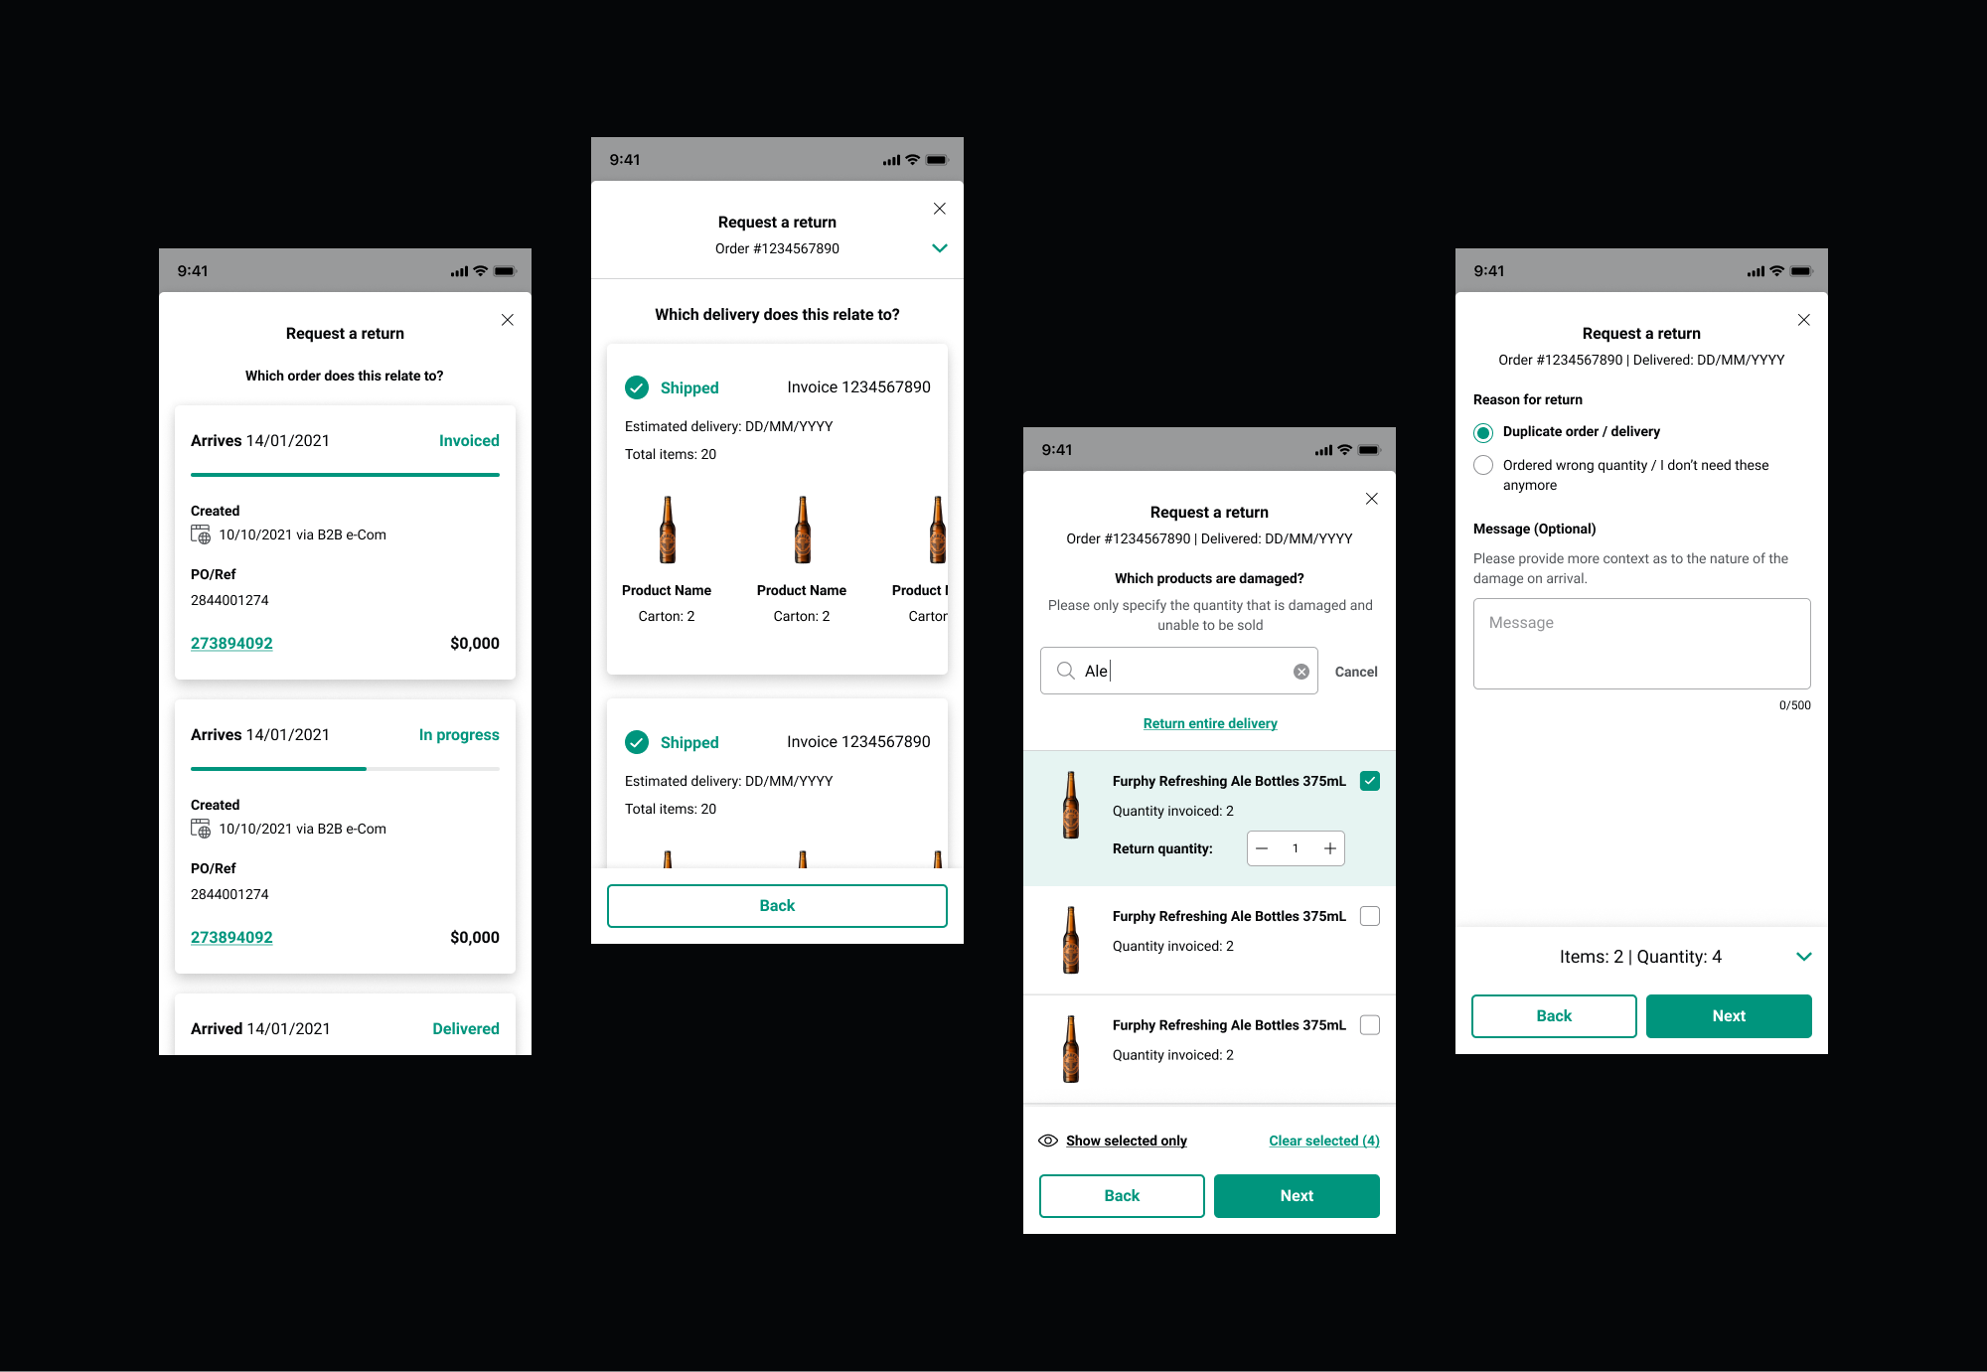Decrease return quantity with minus icon
Viewport: 1987px width, 1372px height.
[x=1262, y=848]
